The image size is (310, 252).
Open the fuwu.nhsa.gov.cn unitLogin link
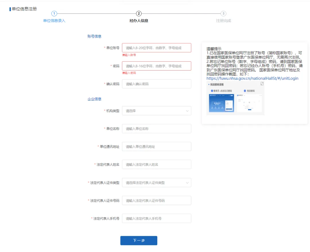(x=252, y=78)
